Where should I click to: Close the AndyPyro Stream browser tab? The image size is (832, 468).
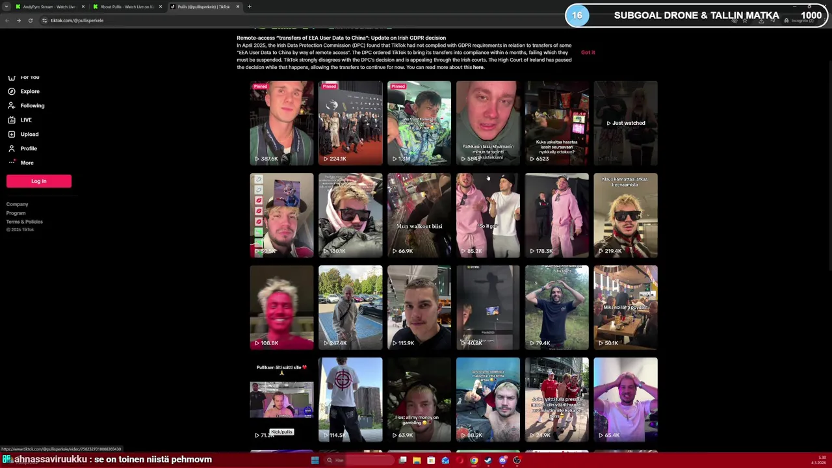point(83,6)
